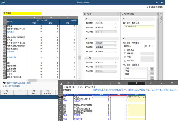Open the Excelの数式の登録 link
This screenshot has height=121, width=178.
[13, 86]
